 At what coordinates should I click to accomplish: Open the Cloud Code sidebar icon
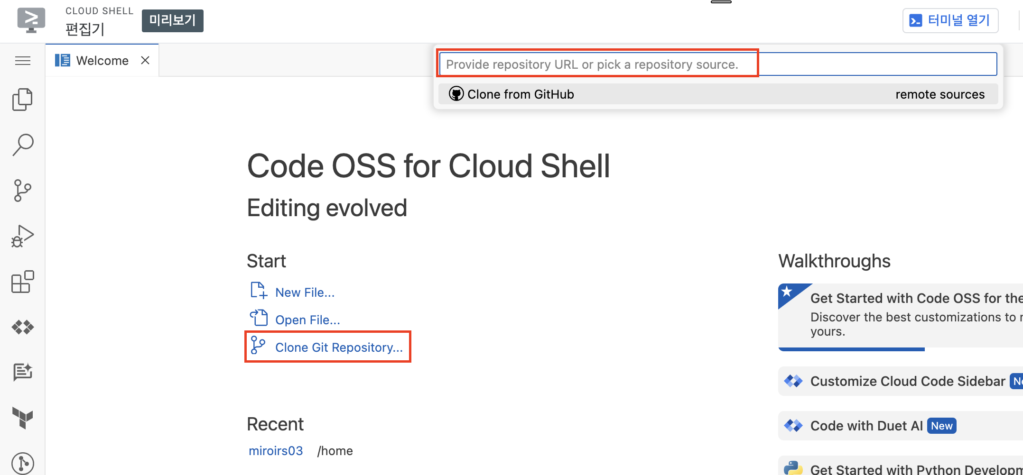point(23,327)
